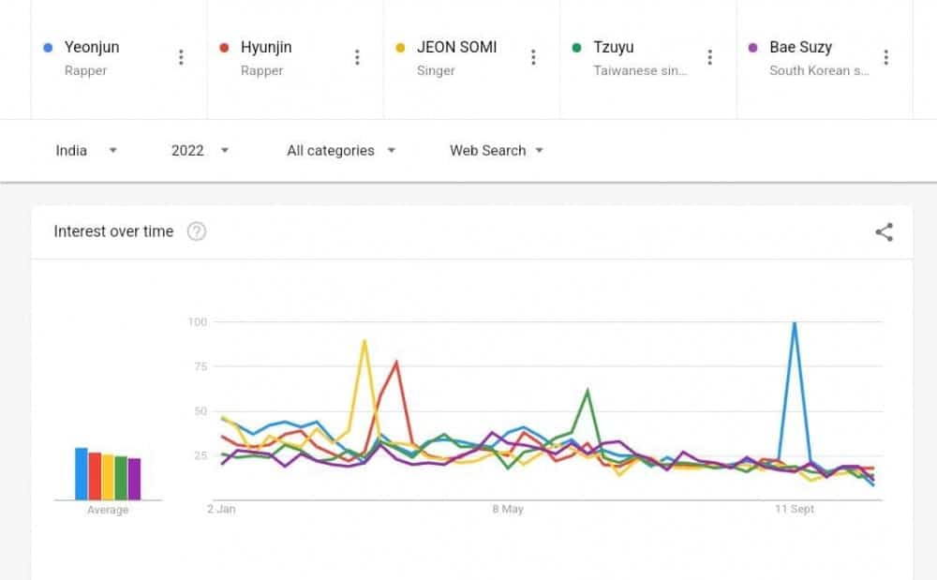Select the Yeonjun search term
The height and width of the screenshot is (580, 937).
[x=92, y=47]
